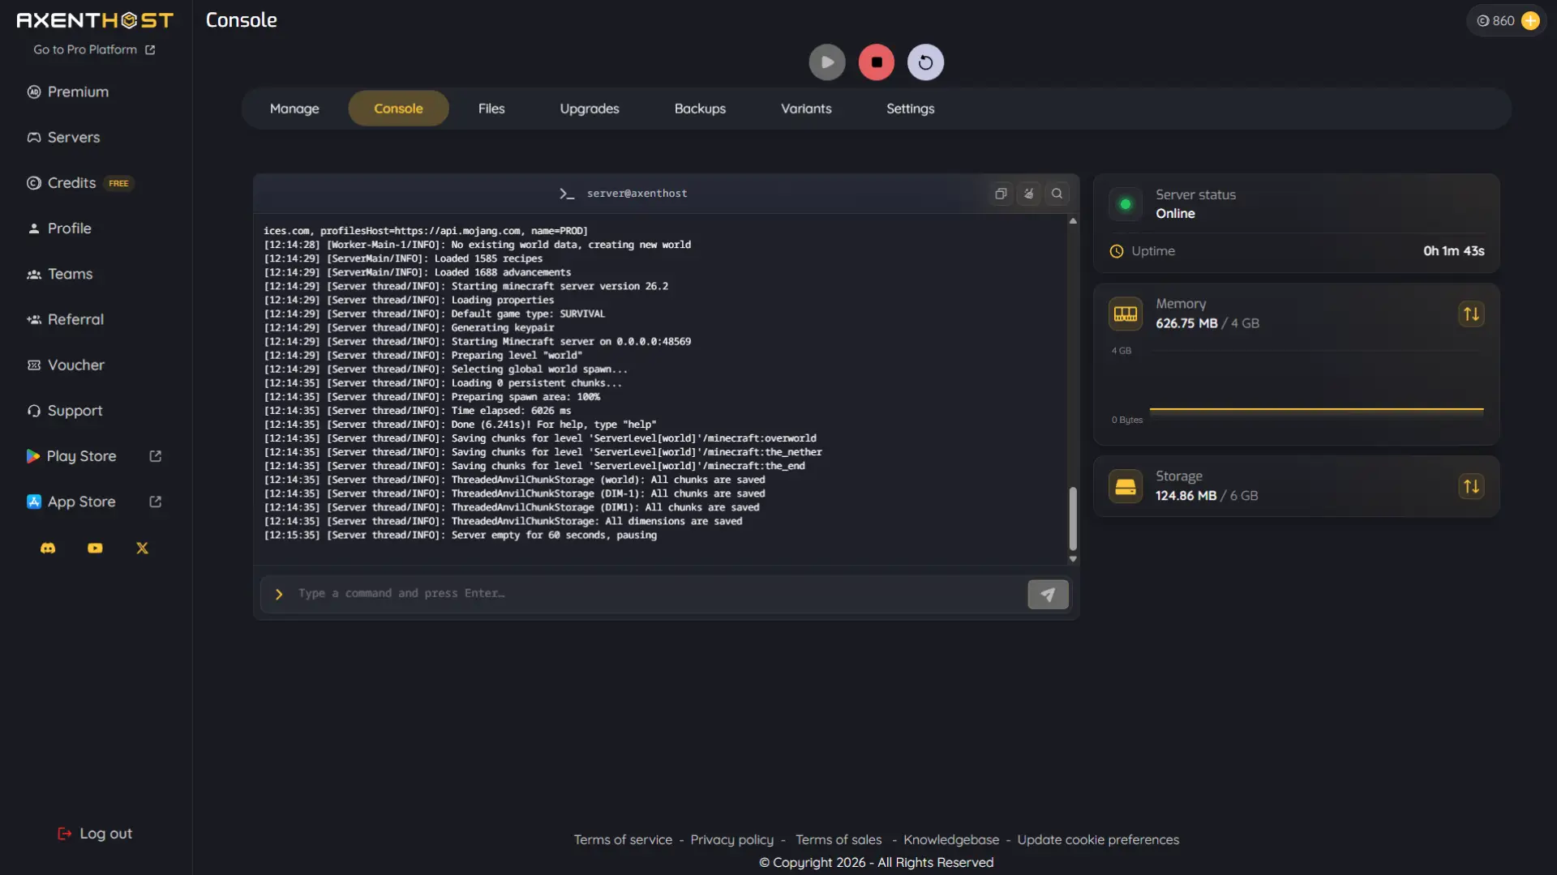Stop the server with the red button
Screen dimensions: 1557x875
(876, 62)
